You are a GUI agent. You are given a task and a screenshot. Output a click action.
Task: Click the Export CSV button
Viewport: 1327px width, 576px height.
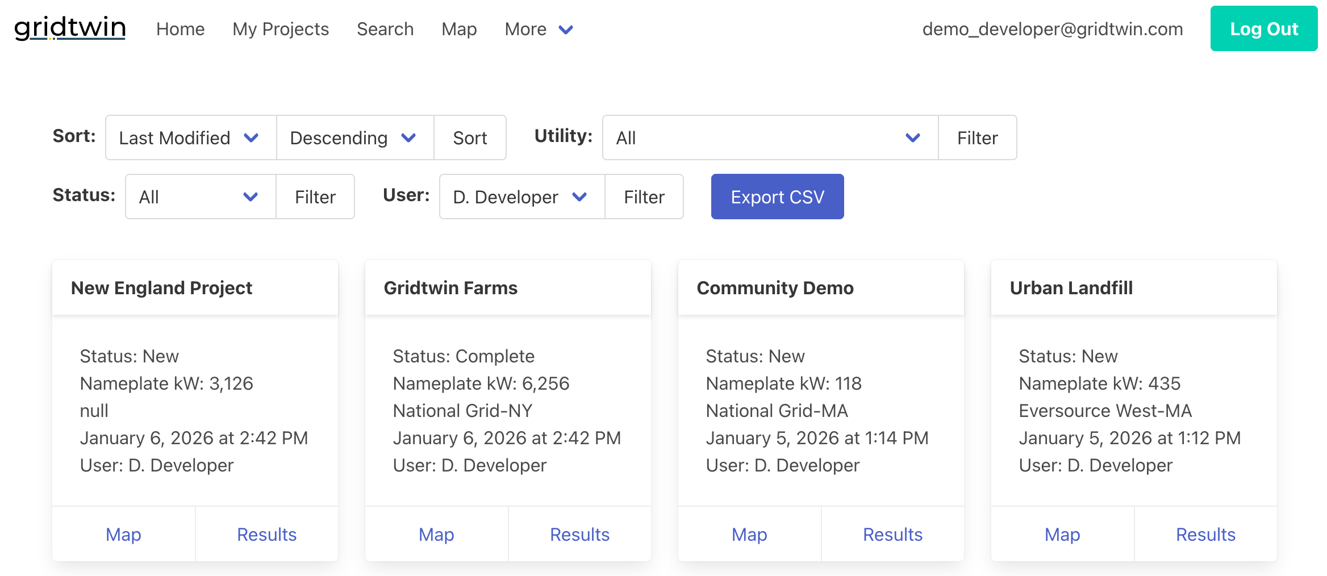777,197
